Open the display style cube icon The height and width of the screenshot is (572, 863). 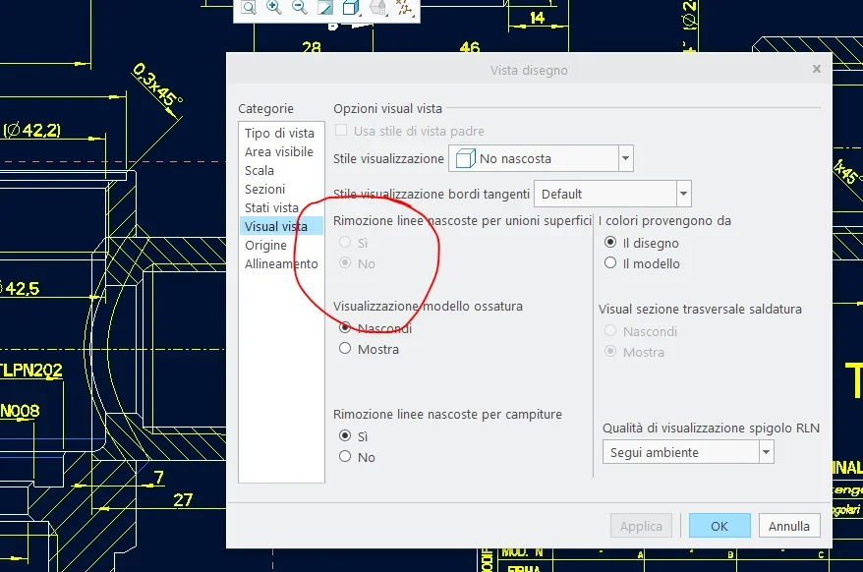pos(351,8)
